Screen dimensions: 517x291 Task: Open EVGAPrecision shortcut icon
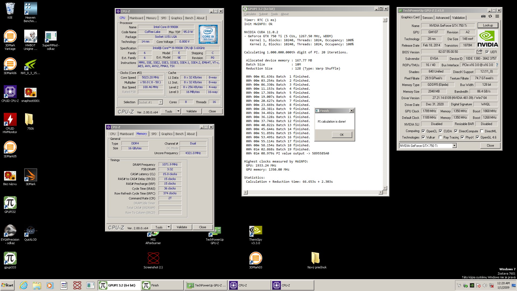[x=10, y=234]
